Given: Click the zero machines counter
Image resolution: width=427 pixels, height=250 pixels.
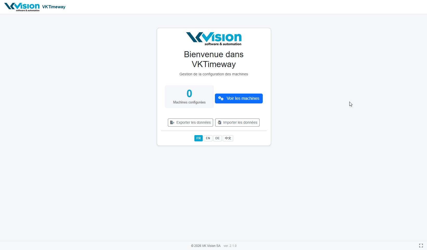Looking at the screenshot, I should [189, 94].
